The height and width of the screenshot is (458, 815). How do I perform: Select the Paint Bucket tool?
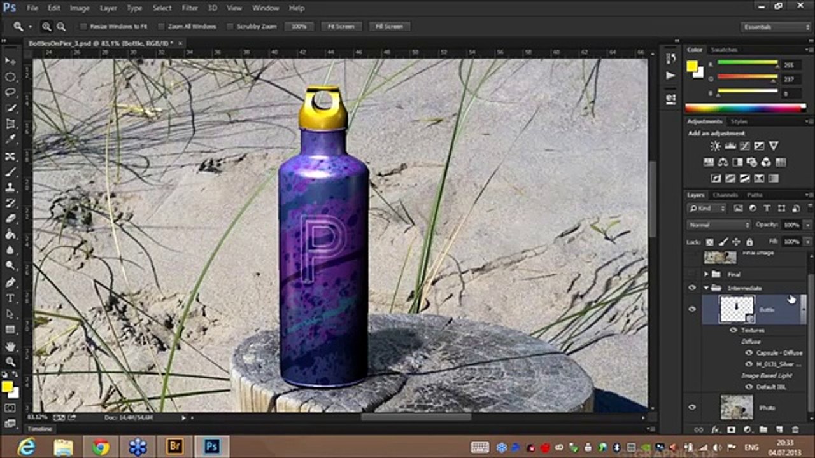(10, 235)
